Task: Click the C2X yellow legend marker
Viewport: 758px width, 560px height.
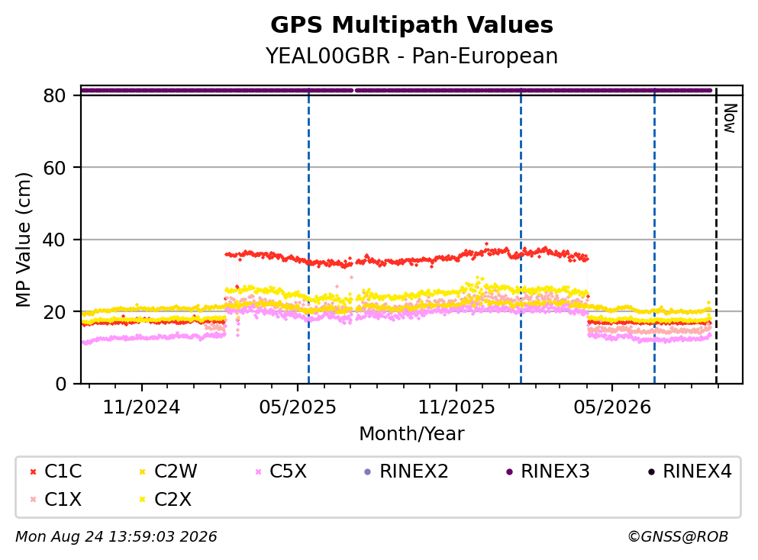Action: [143, 499]
